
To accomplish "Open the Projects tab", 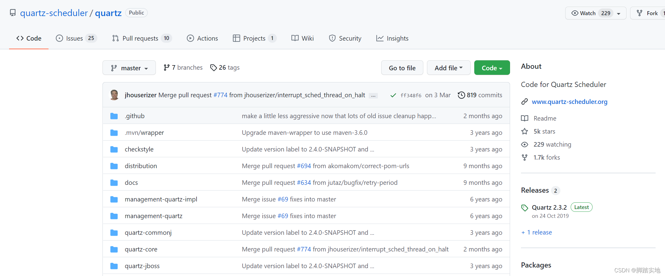I will [254, 38].
